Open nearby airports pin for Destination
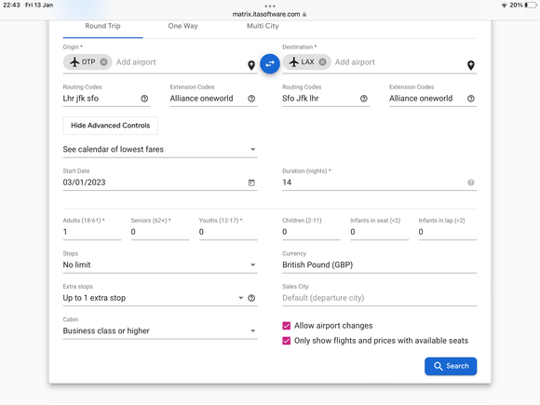 [471, 65]
